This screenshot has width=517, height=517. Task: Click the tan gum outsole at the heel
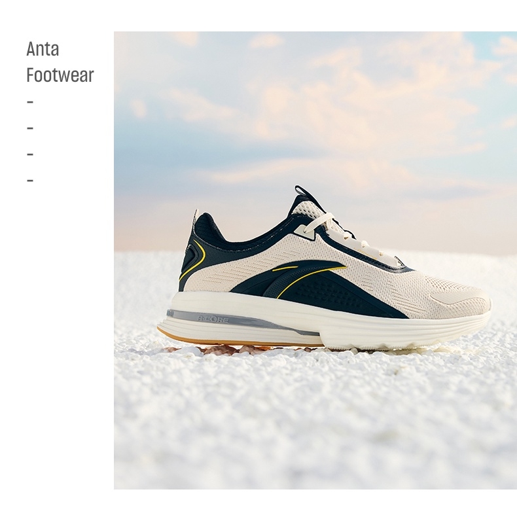click(231, 338)
